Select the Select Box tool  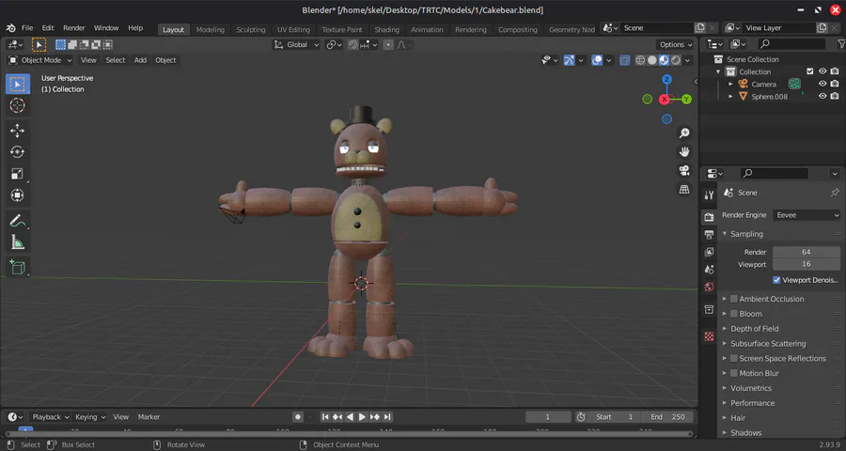[17, 85]
